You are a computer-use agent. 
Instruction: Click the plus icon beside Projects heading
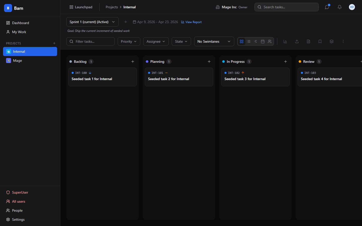click(54, 43)
